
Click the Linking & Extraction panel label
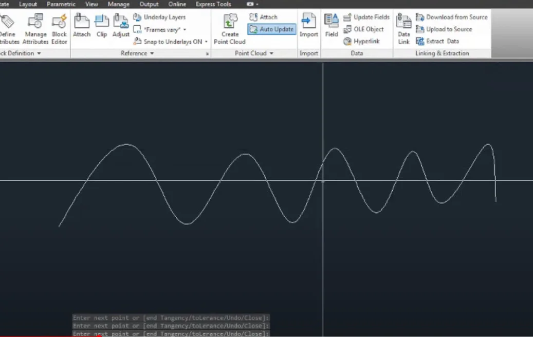tap(442, 53)
